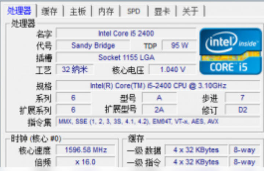Open the 主板 tab
This screenshot has height=171, width=264.
(x=78, y=11)
